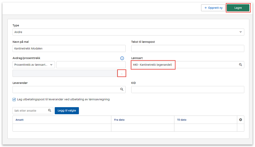Uncheck Lag utbetalingspost til leverandør checkbox
The height and width of the screenshot is (147, 255).
coord(14,99)
